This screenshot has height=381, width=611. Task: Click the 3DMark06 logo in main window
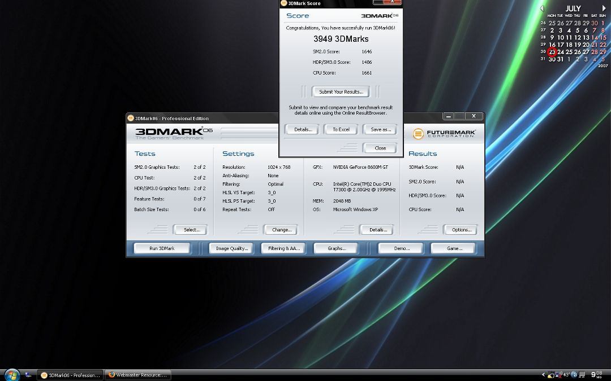coord(174,133)
